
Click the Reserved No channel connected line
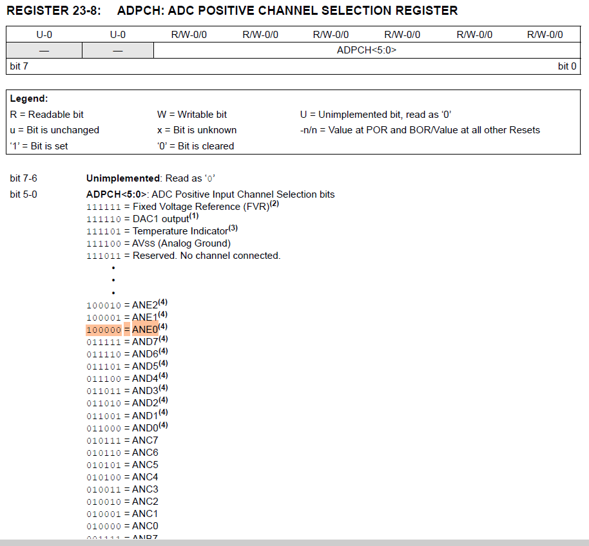206,256
